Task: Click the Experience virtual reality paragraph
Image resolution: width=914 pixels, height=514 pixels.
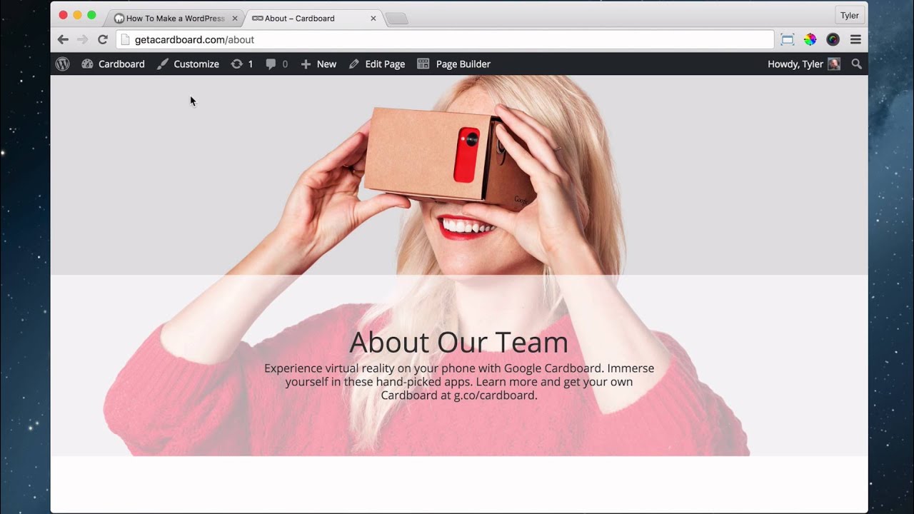Action: click(459, 382)
